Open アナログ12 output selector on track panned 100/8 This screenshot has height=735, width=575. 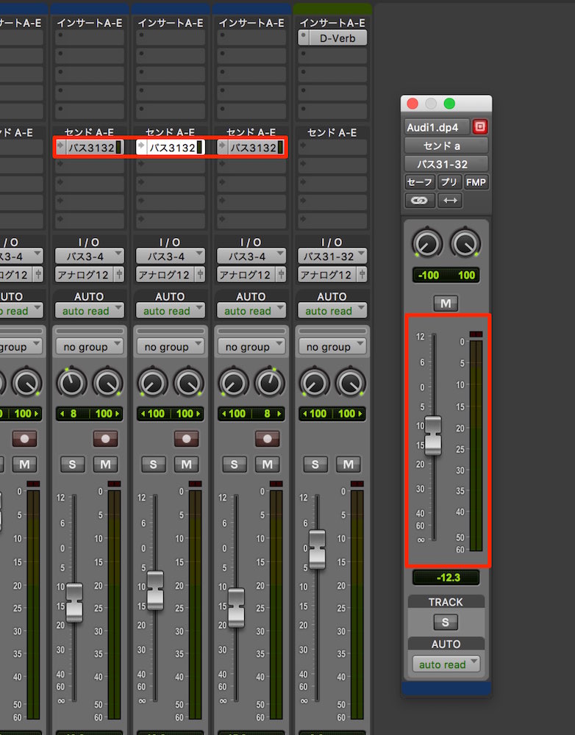(246, 274)
